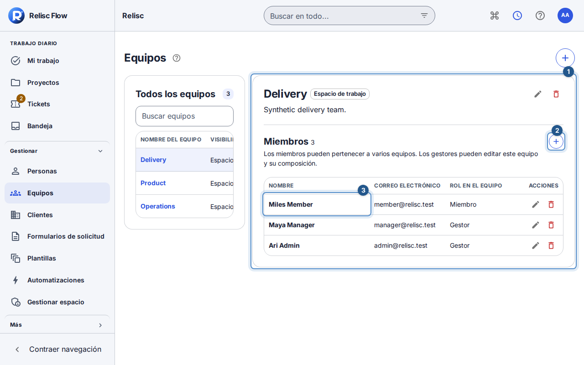584x365 pixels.
Task: Expand the Más section
Action: (57, 325)
